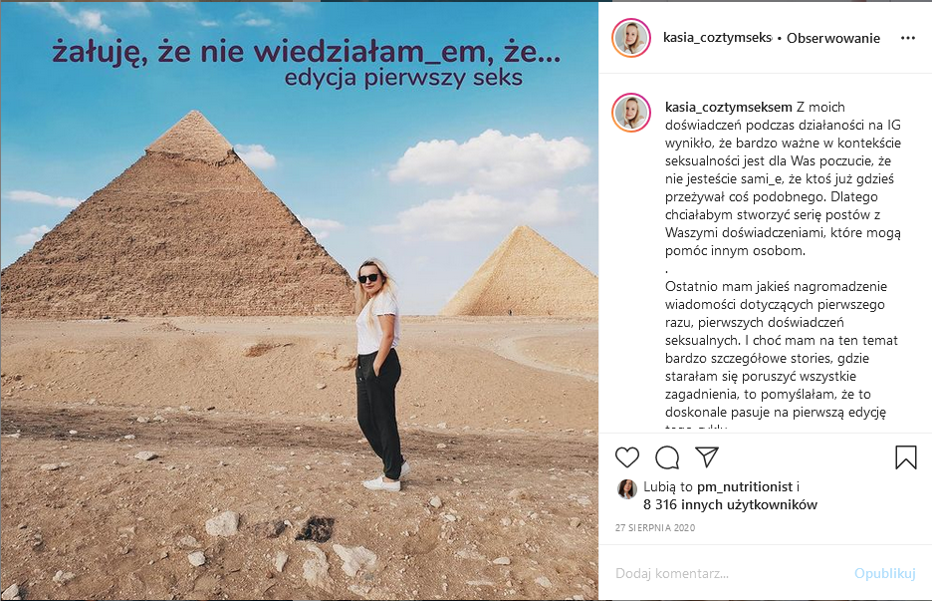932x601 pixels.
Task: Open the three-dot more options menu
Action: coord(908,38)
